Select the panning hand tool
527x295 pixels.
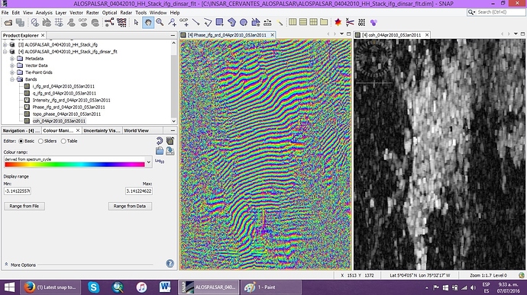[148, 22]
